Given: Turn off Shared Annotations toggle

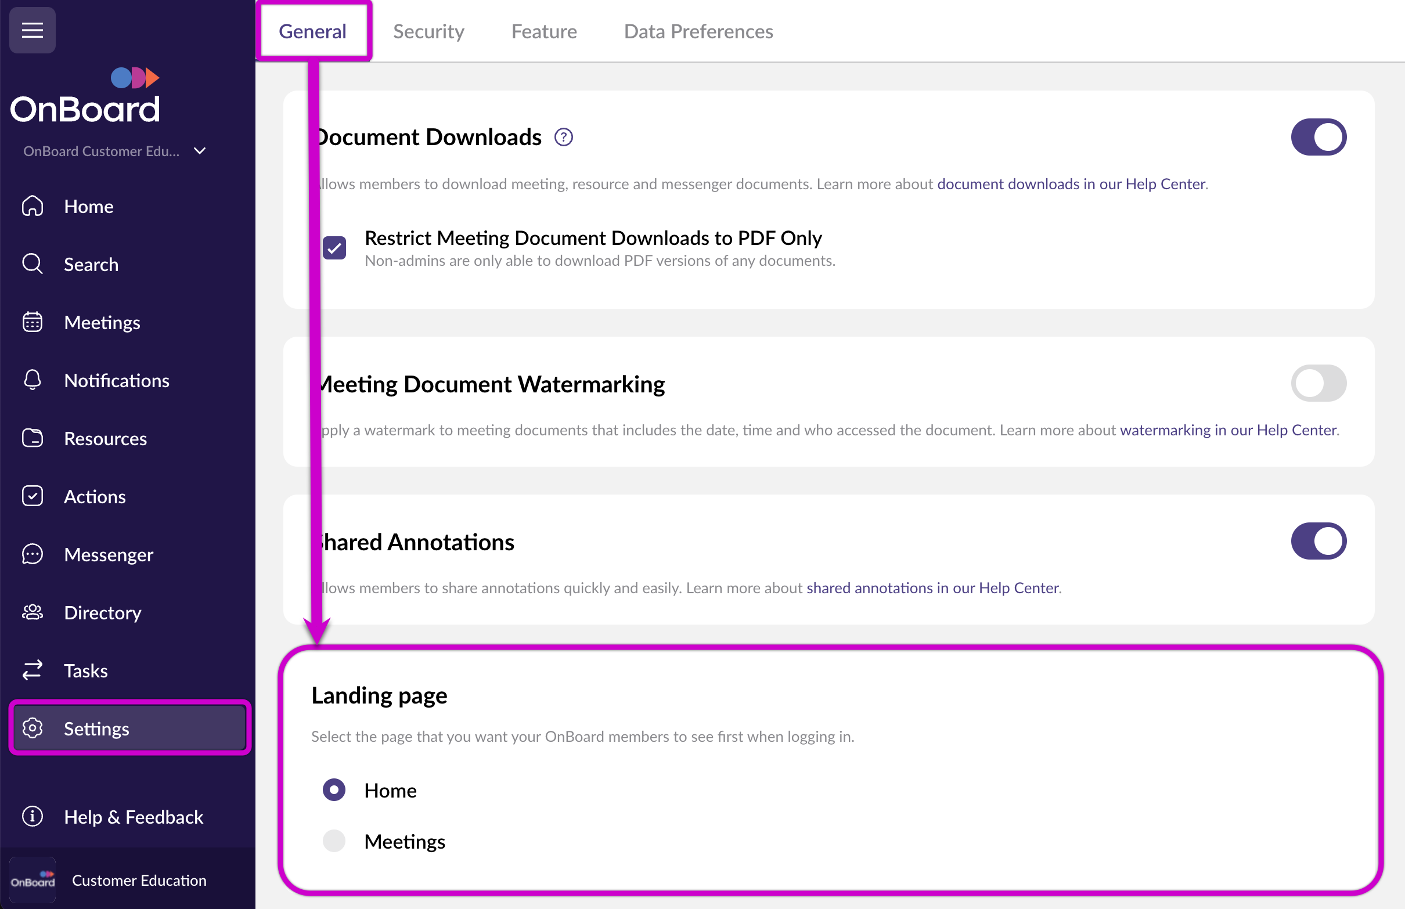Looking at the screenshot, I should [1318, 540].
